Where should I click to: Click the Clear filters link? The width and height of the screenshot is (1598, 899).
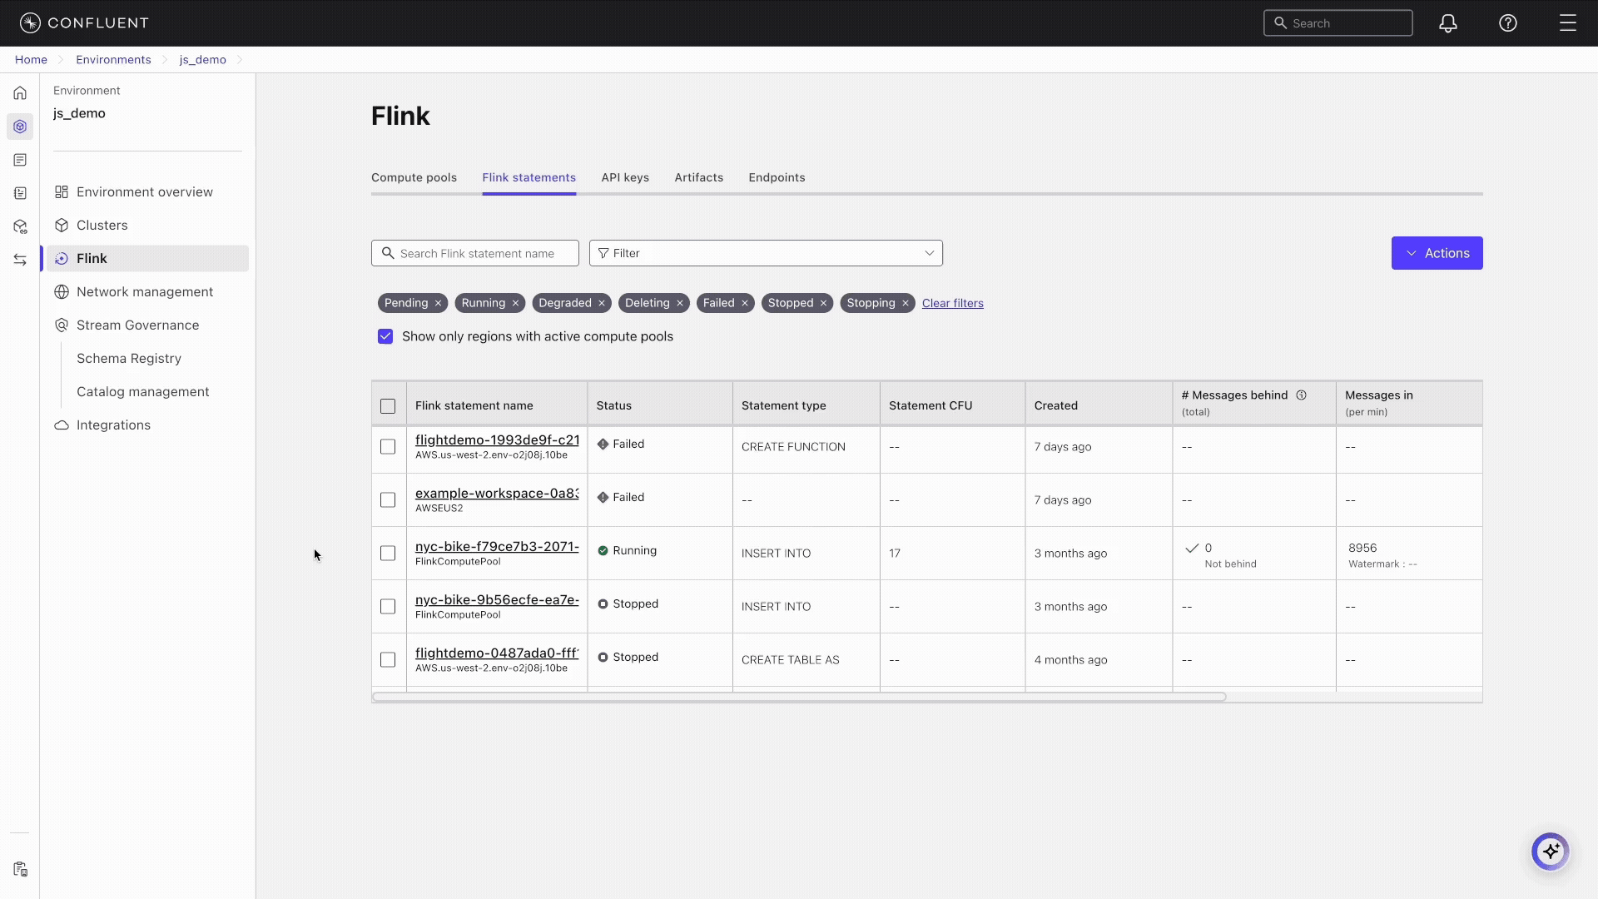pos(953,303)
